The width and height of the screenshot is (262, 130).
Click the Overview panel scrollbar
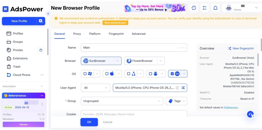click(x=258, y=59)
